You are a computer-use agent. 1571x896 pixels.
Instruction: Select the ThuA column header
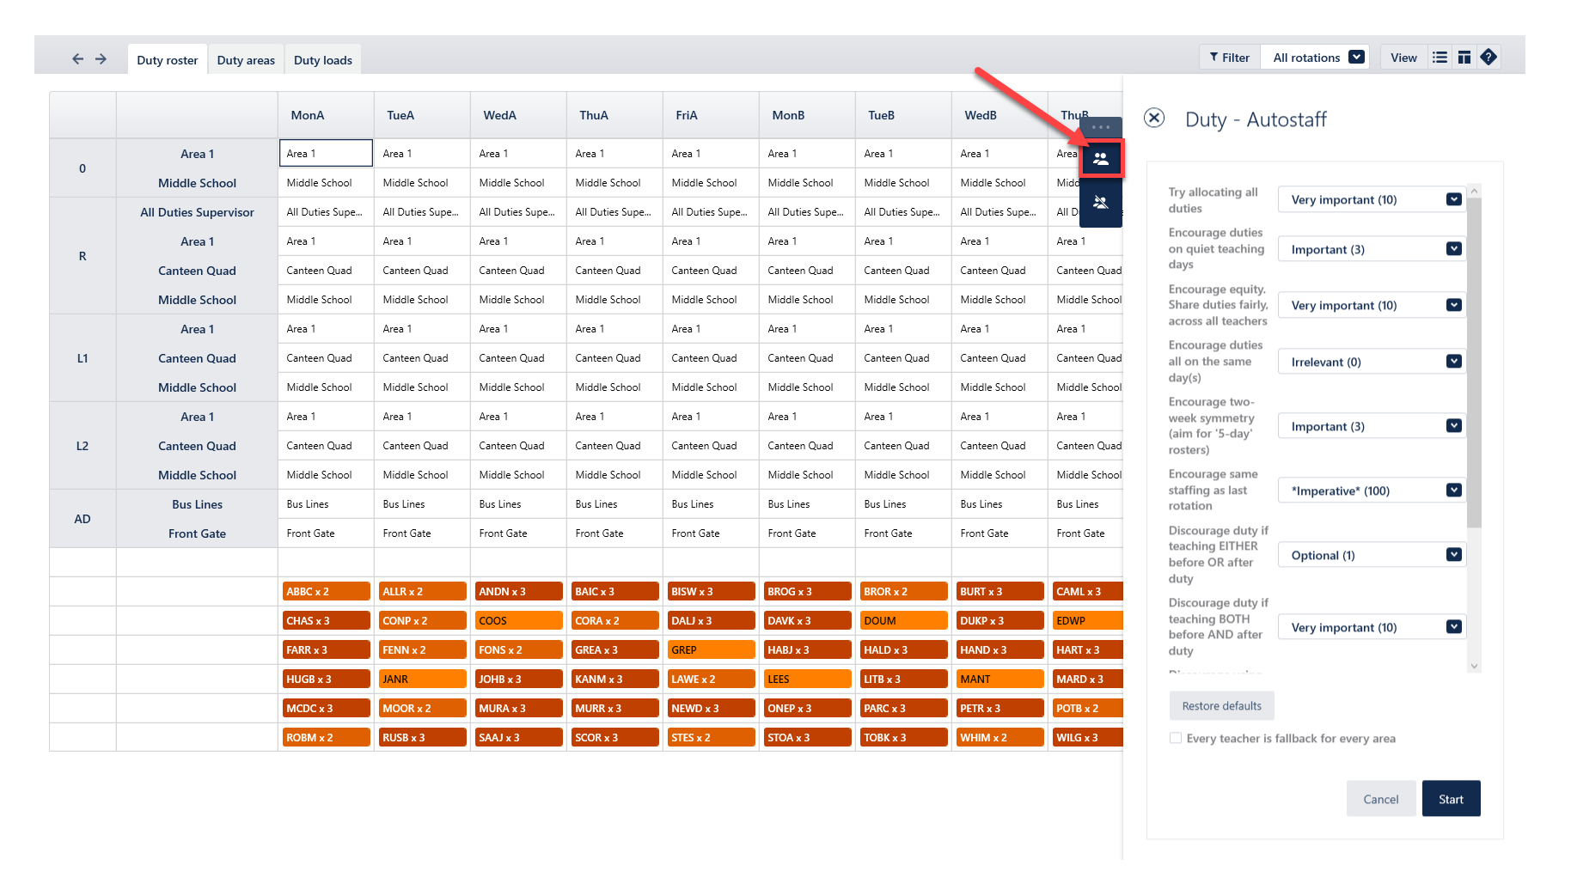614,115
